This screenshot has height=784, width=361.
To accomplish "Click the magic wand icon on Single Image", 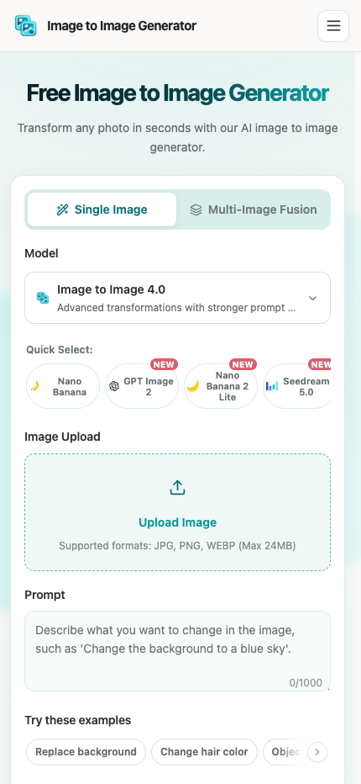I will tap(62, 209).
